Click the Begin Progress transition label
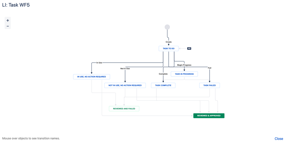Image resolution: width=288 pixels, height=144 pixels. pyautogui.click(x=184, y=65)
